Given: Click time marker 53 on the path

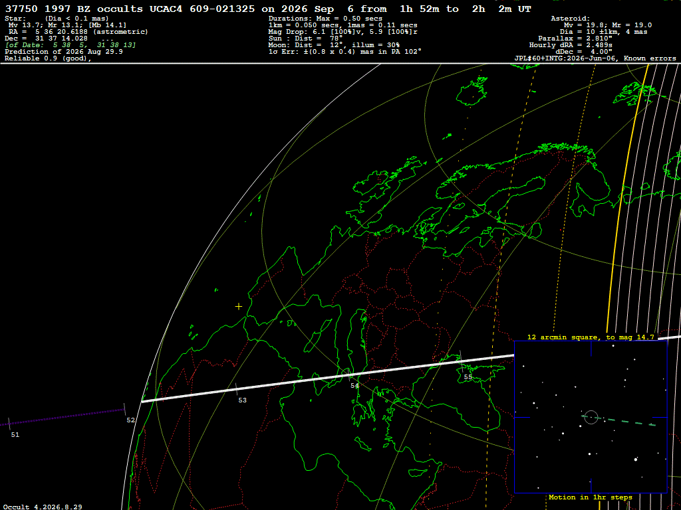Looking at the screenshot, I should pyautogui.click(x=242, y=400).
